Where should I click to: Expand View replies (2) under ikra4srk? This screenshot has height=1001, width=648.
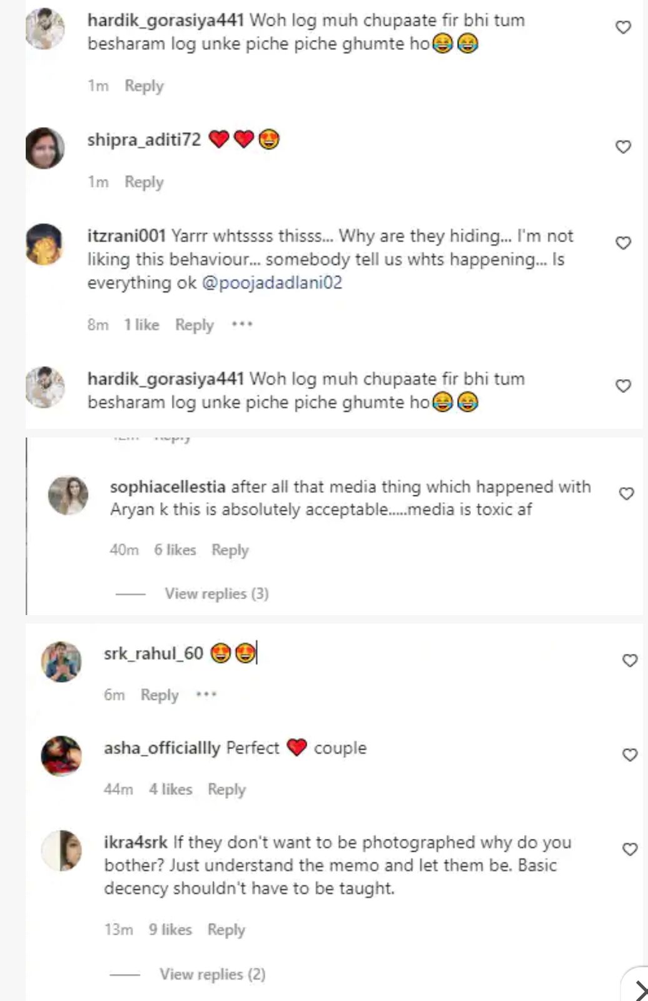212,974
